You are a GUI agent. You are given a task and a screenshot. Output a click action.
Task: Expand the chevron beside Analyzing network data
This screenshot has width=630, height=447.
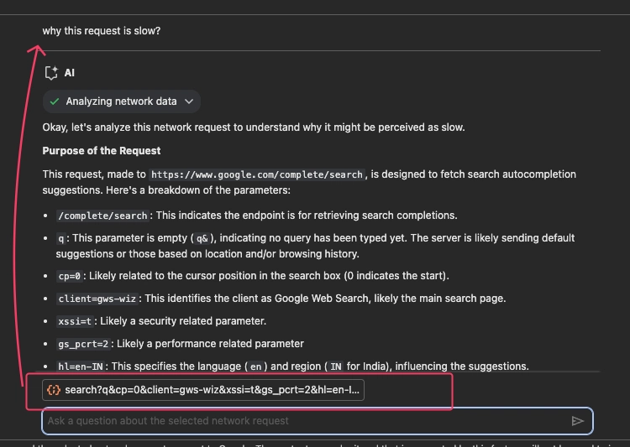(x=189, y=101)
